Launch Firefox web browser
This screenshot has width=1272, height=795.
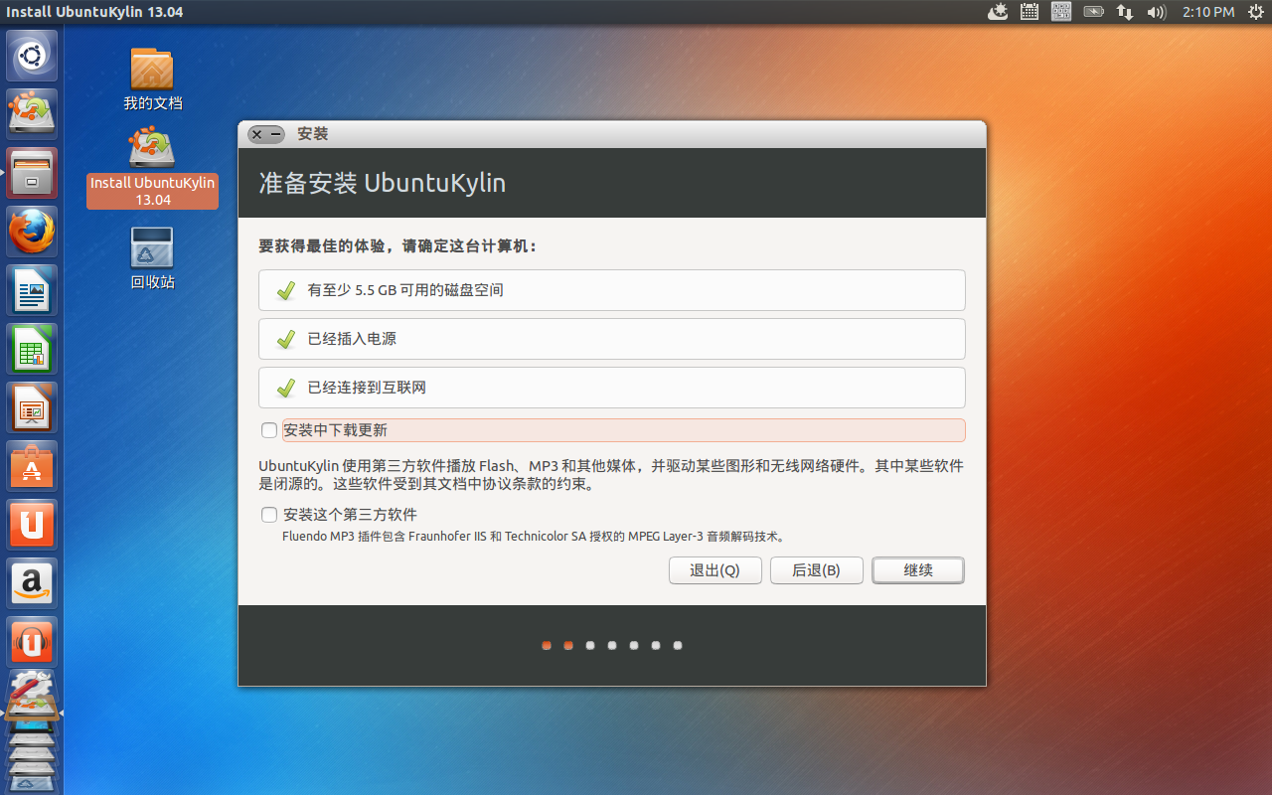point(32,232)
